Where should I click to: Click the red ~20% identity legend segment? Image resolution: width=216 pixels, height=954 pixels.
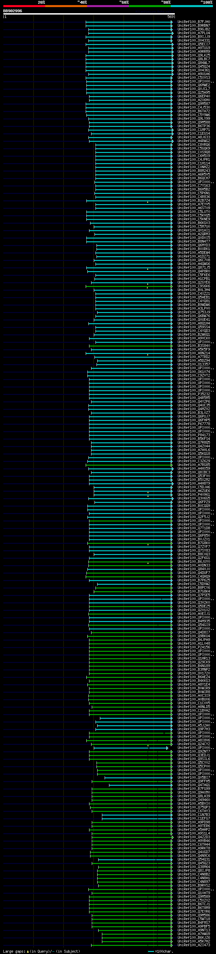tap(24, 6)
